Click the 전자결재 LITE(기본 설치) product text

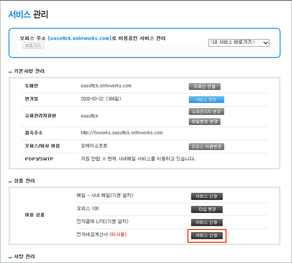tap(102, 222)
